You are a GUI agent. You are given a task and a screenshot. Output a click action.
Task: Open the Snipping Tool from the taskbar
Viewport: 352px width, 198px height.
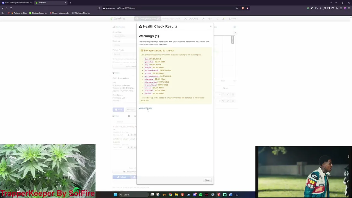[158, 195]
